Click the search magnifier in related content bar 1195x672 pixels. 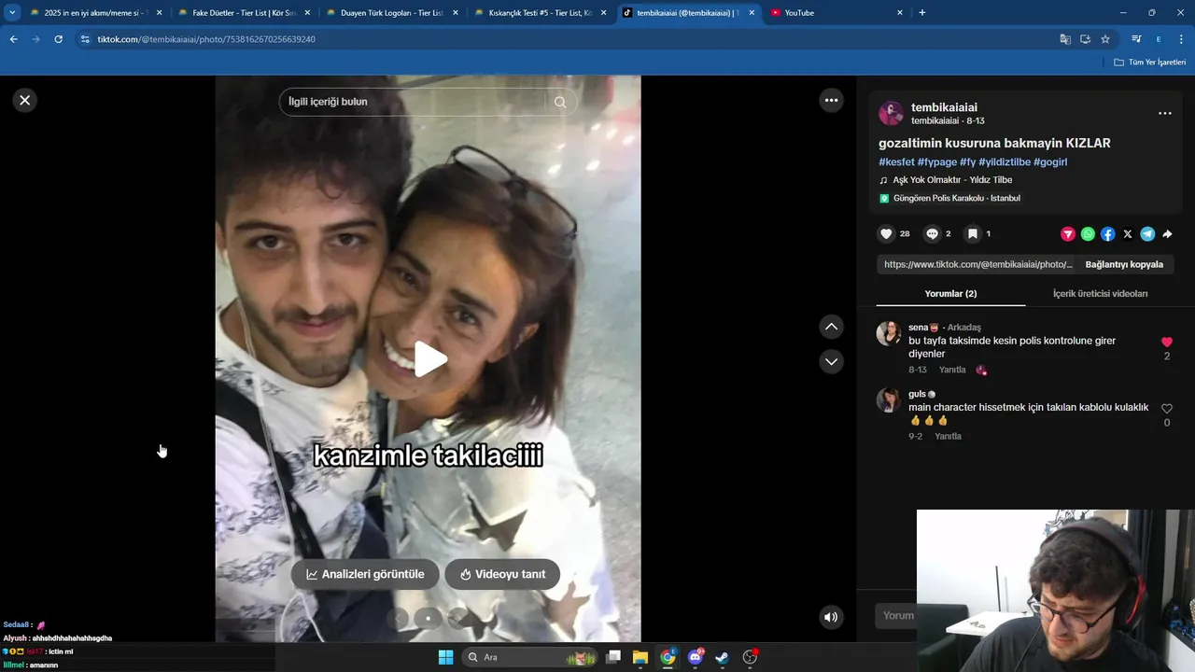(560, 102)
